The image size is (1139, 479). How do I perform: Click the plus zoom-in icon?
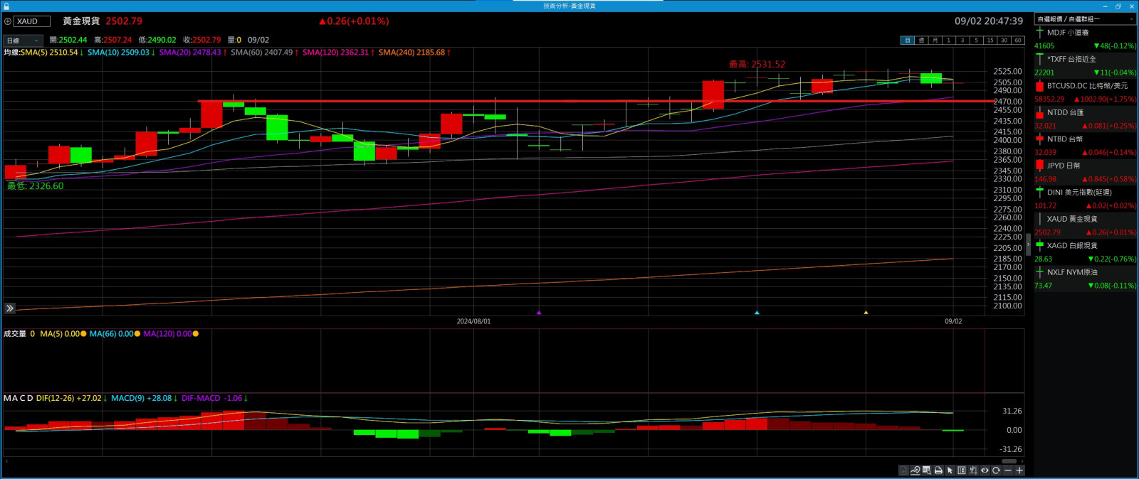tap(1019, 470)
